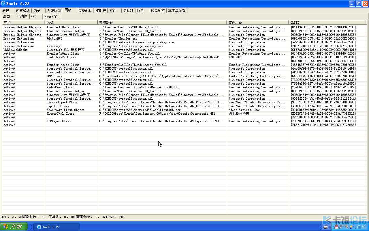Screen dimensions: 369x231
Task: Click the QQ penguin tray icon
Action: tap(336, 227)
